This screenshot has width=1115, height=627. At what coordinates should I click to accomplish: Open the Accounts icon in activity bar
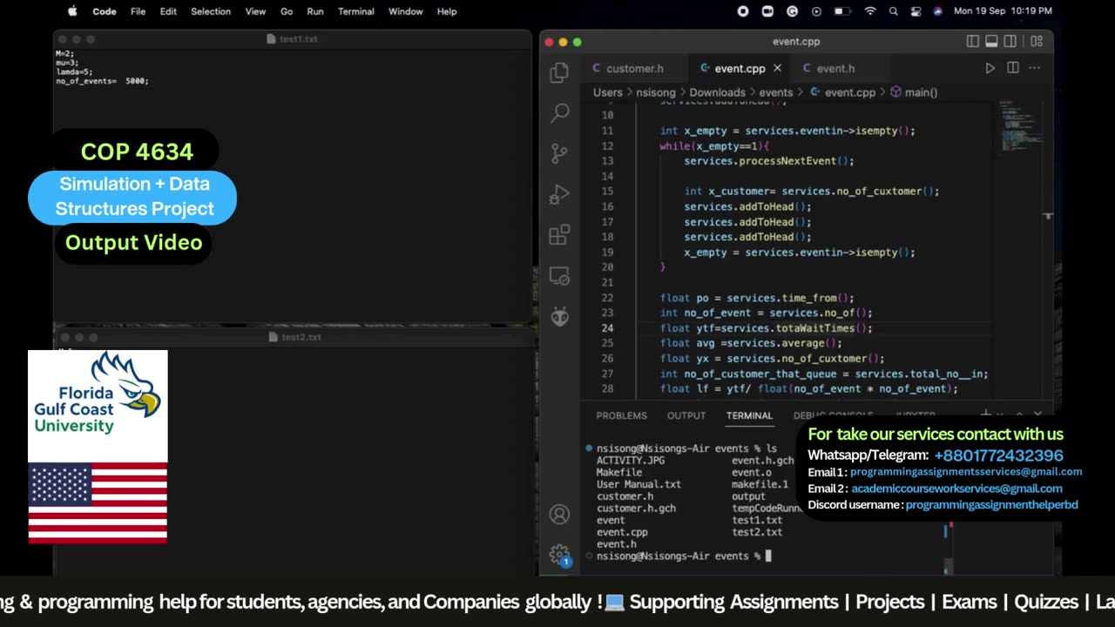(559, 515)
